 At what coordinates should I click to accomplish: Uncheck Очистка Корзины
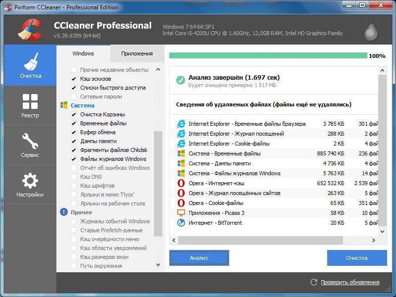tap(74, 114)
